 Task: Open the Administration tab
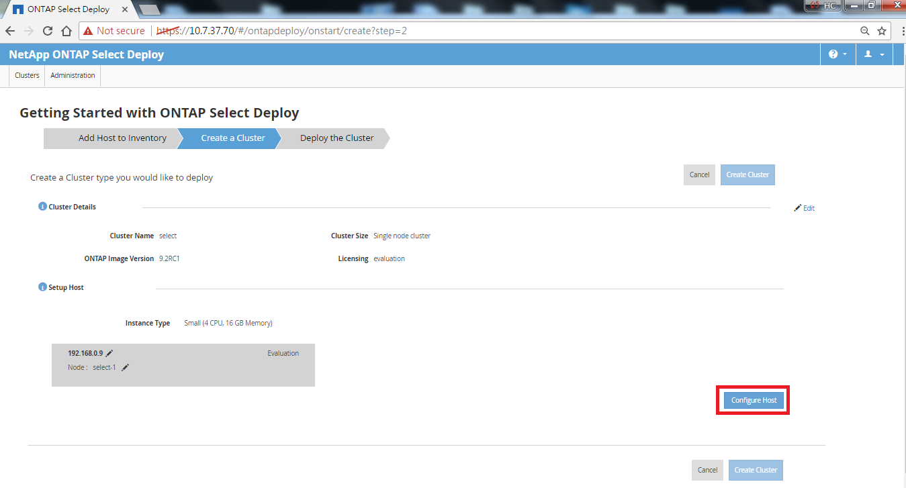(73, 75)
